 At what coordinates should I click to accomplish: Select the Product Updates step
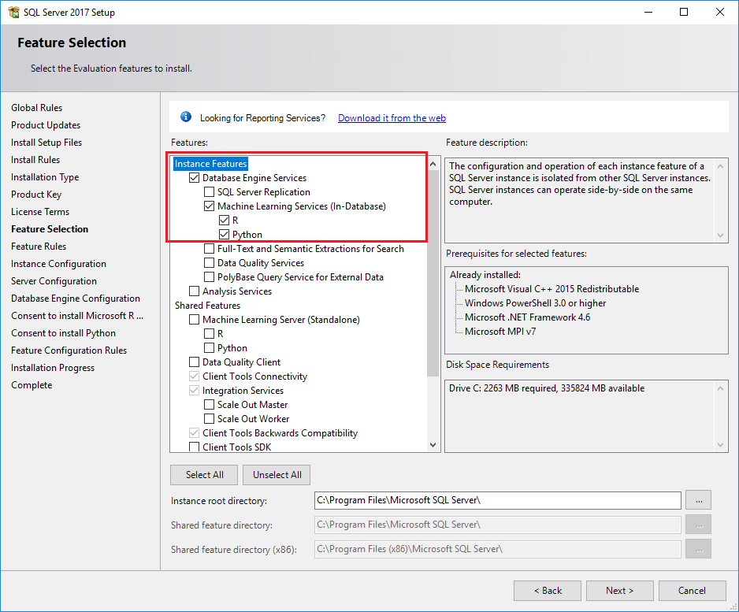46,125
